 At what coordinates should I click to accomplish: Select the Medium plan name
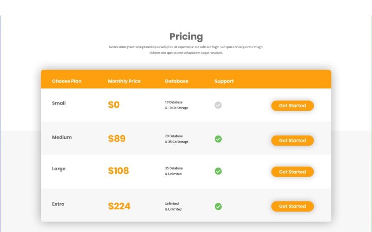pyautogui.click(x=62, y=137)
